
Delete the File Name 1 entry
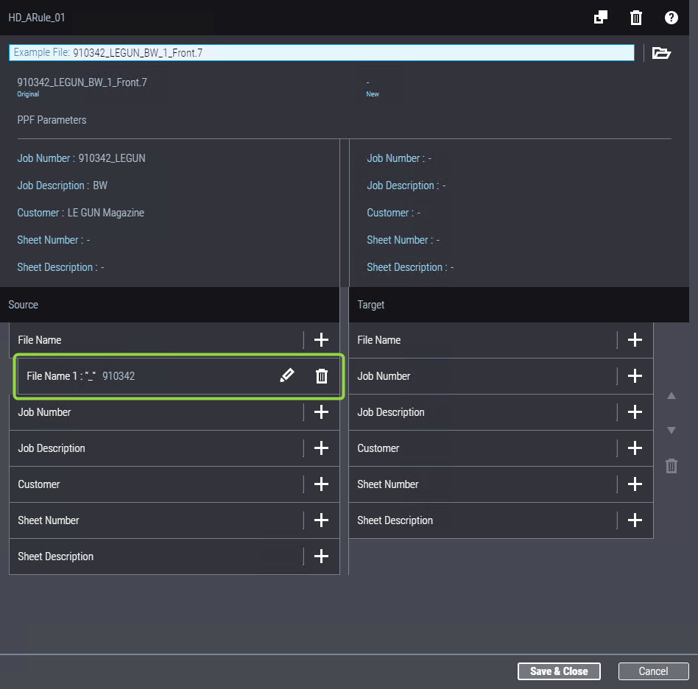coord(322,376)
